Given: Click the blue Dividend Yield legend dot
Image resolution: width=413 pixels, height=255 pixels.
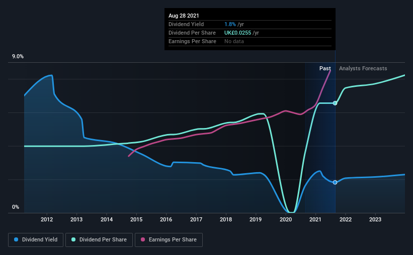Looking at the screenshot, I should click(16, 239).
